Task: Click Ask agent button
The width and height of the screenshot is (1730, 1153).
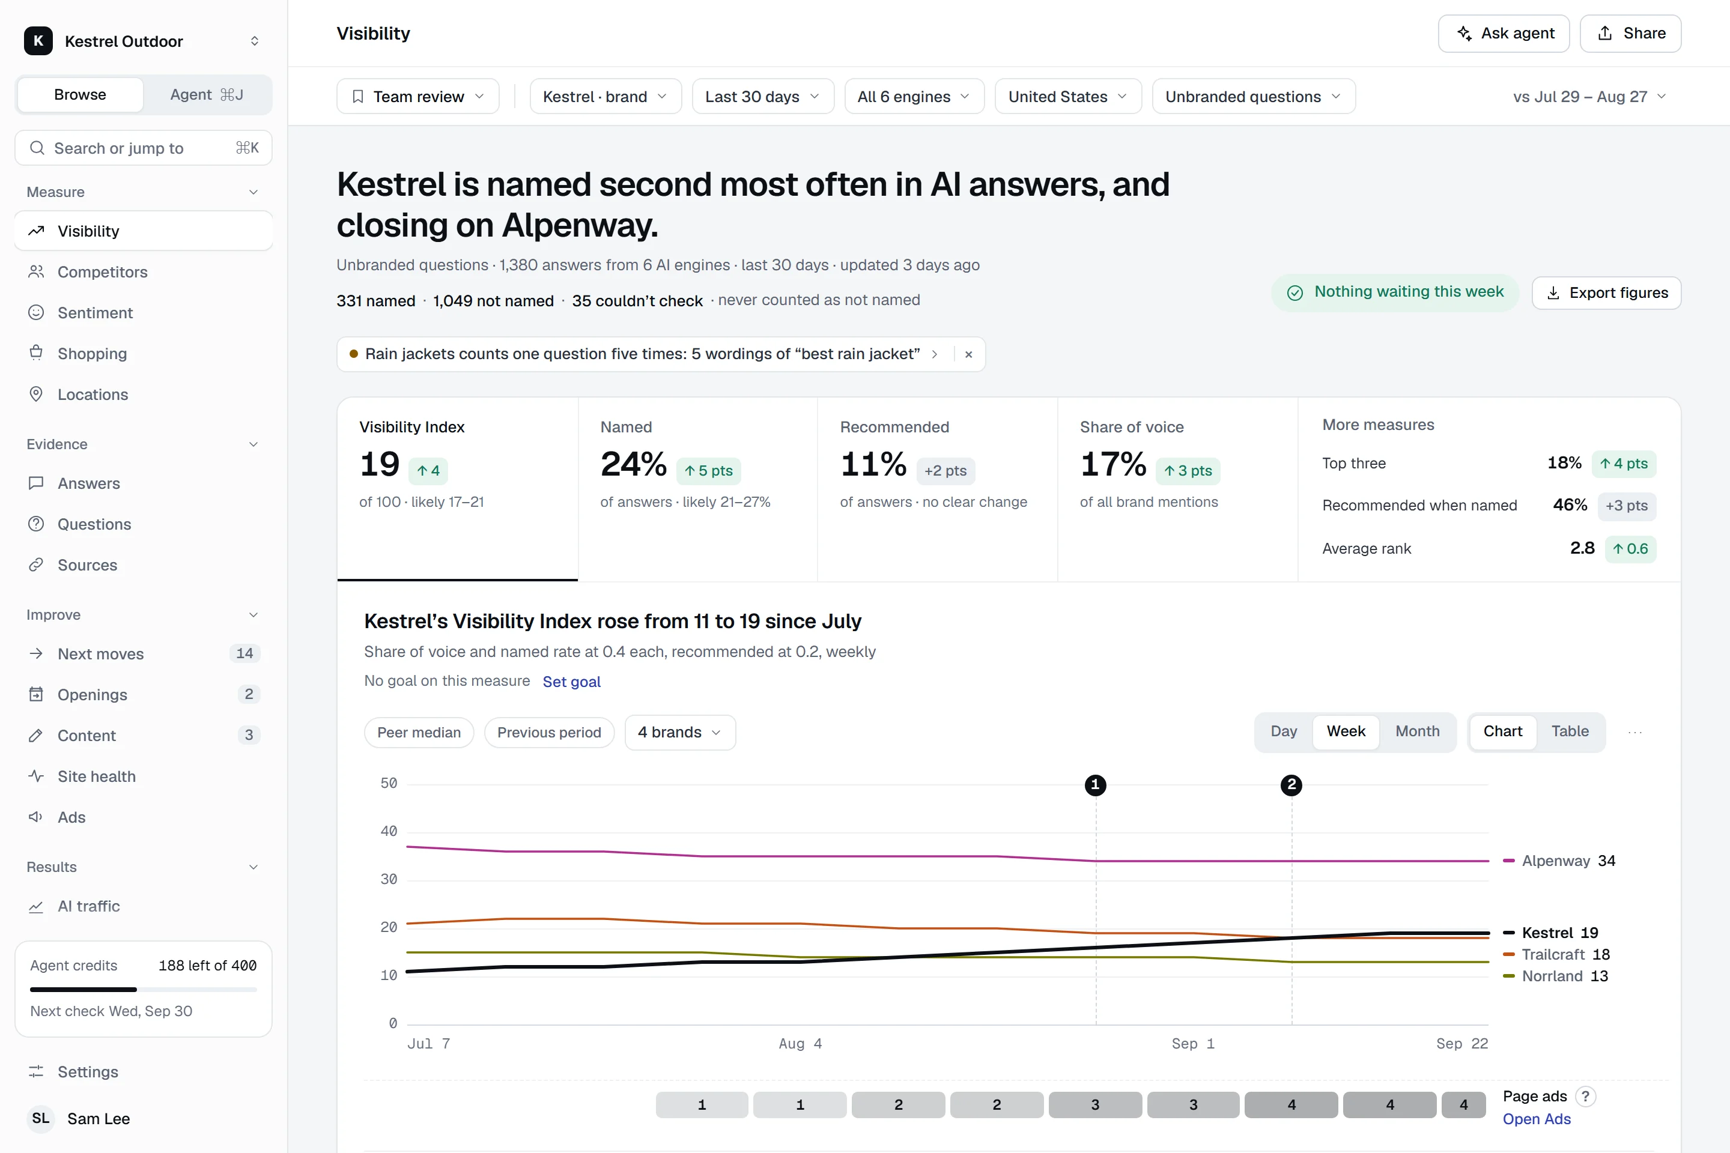Action: (x=1504, y=34)
